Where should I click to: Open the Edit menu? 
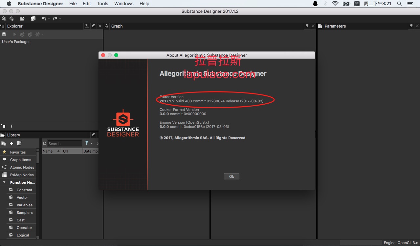click(x=87, y=4)
